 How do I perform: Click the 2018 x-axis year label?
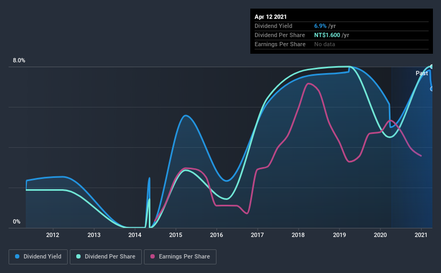click(298, 235)
